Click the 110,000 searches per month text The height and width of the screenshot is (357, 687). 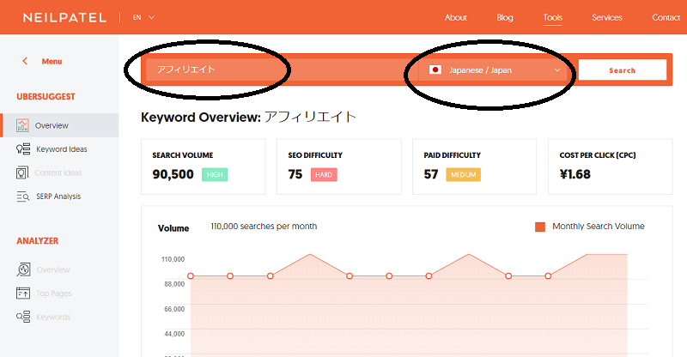point(264,227)
